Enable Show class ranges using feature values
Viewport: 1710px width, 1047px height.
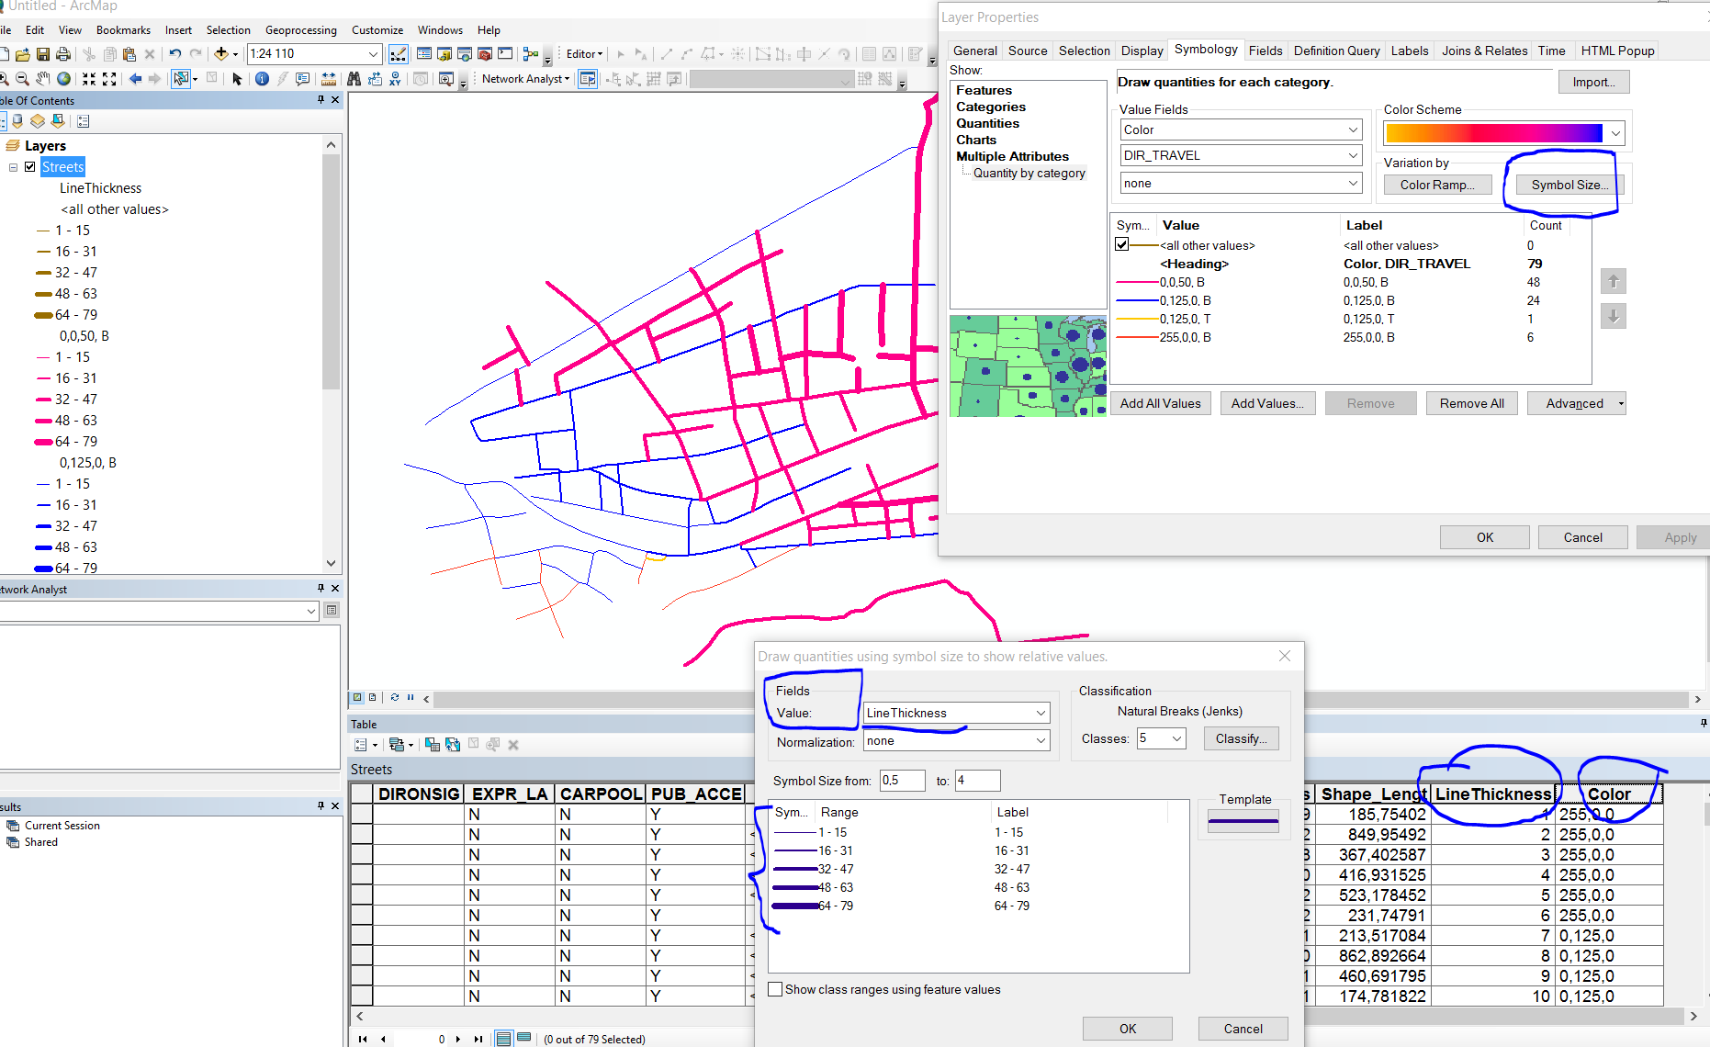(x=775, y=989)
